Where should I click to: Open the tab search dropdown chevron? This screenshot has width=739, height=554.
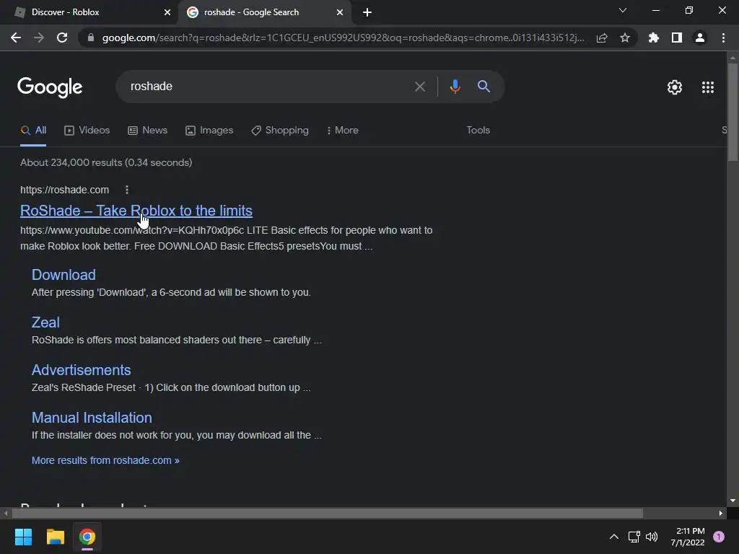click(x=623, y=10)
